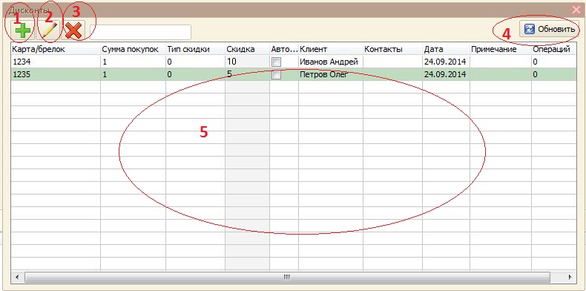Click the red cross delete-discount icon

click(73, 30)
